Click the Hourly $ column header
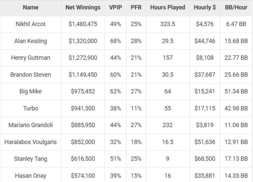The height and width of the screenshot is (182, 253). 204,7
